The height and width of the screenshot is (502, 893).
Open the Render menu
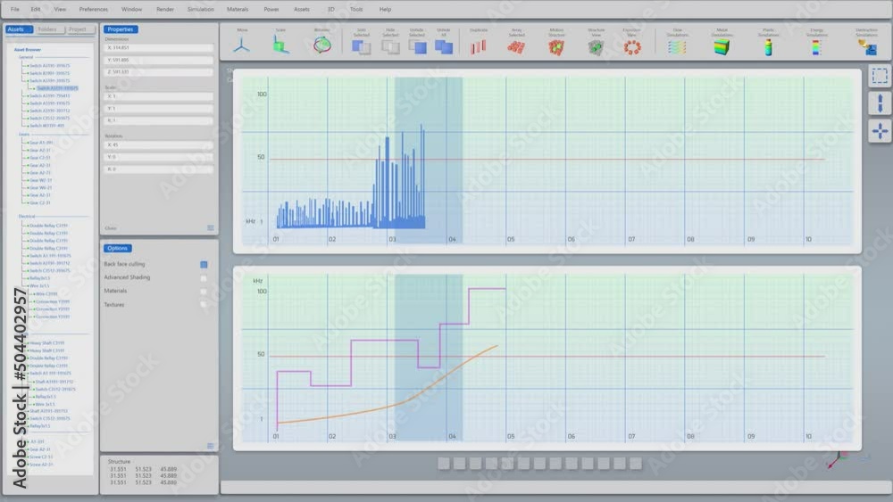click(x=165, y=9)
